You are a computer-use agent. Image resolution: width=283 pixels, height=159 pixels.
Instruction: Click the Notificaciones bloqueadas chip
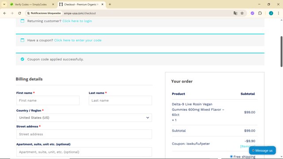point(44,13)
